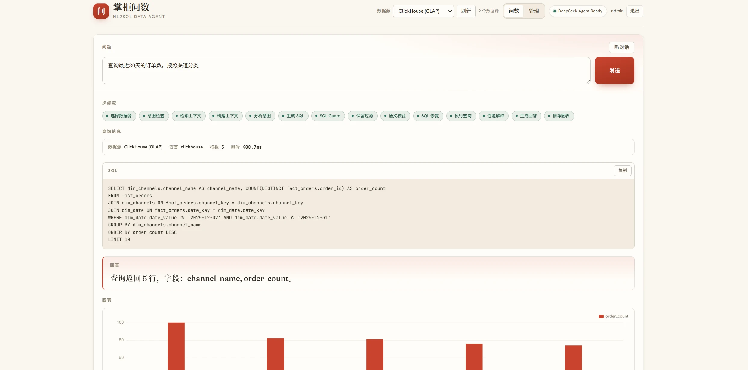This screenshot has width=748, height=370.
Task: Click the 检索上下文 step chip
Action: click(189, 116)
